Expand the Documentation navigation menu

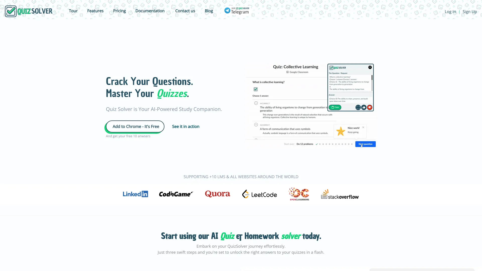(150, 11)
